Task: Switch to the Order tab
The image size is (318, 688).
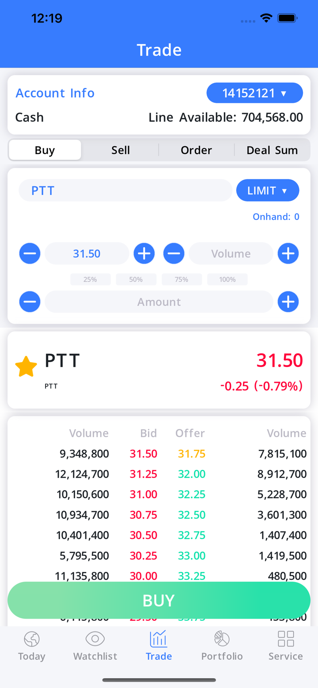Action: (x=196, y=150)
